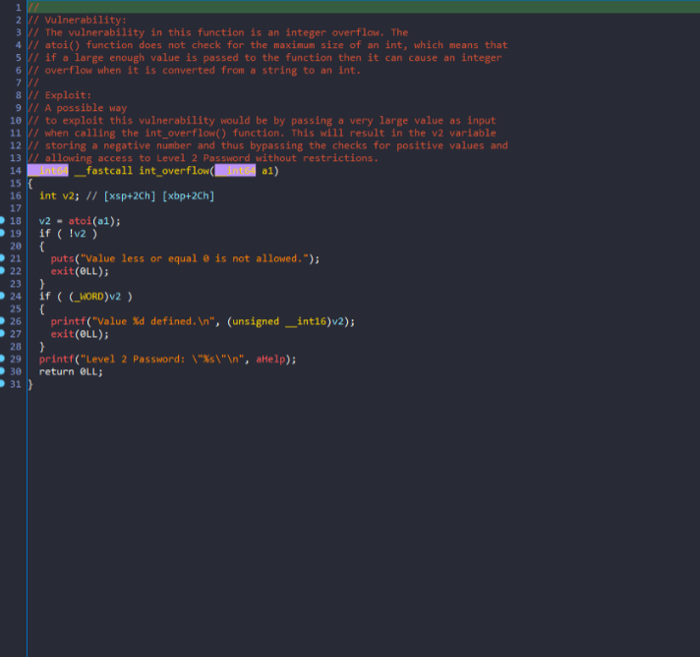700x657 pixels.
Task: Click the margin dot beside line 27
Action: click(x=3, y=334)
